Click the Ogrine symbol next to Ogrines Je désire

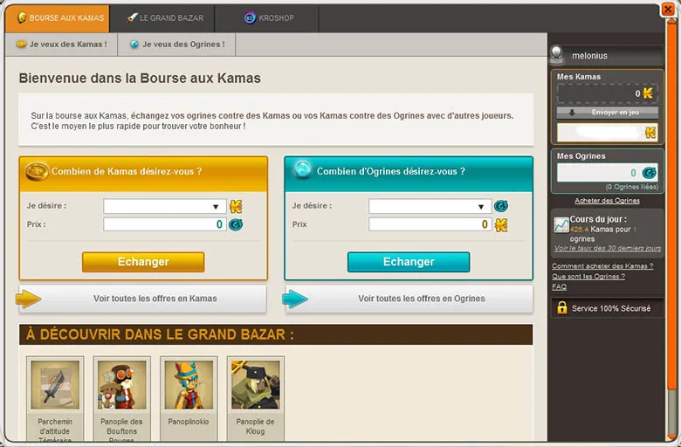[x=501, y=206]
